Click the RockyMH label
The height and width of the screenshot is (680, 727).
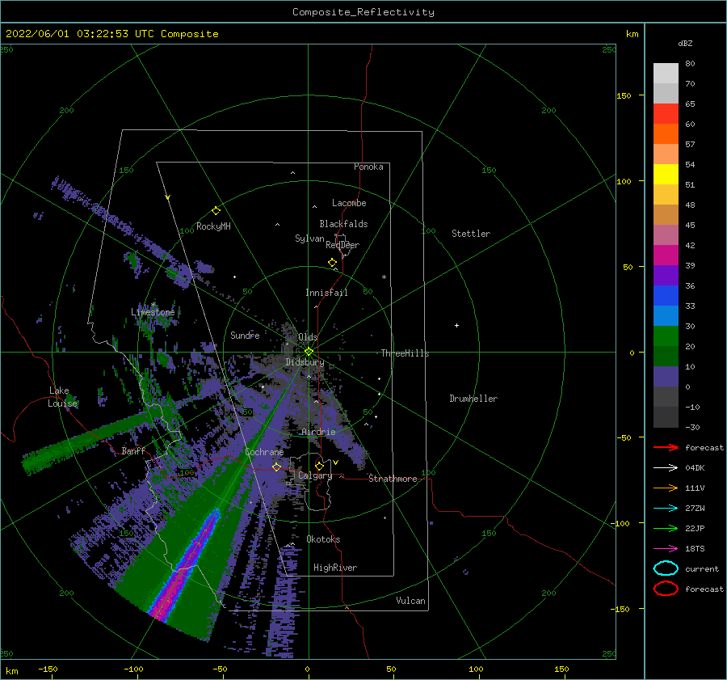tap(213, 226)
